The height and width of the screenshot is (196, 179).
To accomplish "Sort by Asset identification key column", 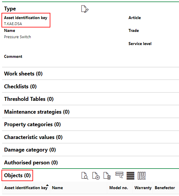I will pyautogui.click(x=26, y=188).
